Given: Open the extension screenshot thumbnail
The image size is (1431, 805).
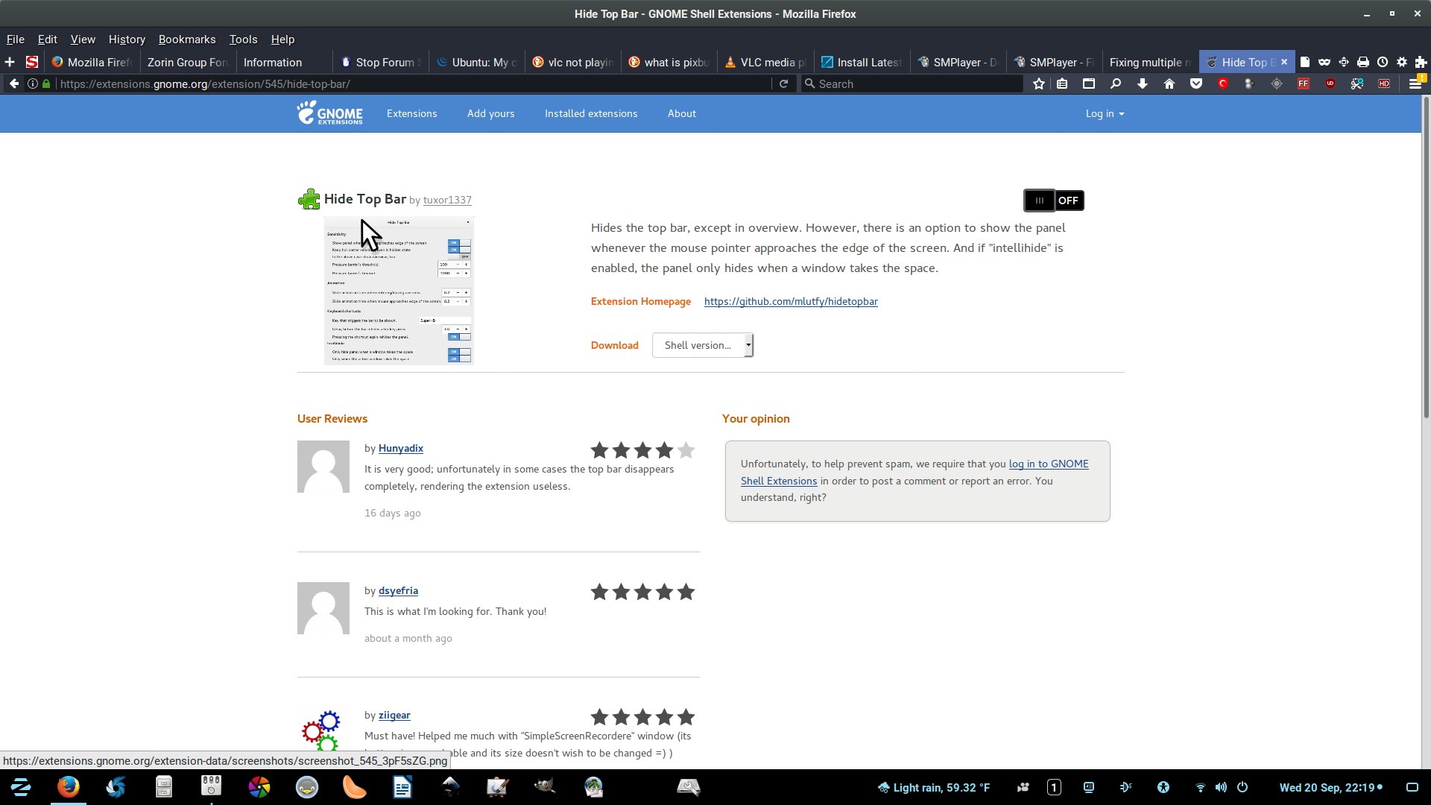Looking at the screenshot, I should 399,291.
